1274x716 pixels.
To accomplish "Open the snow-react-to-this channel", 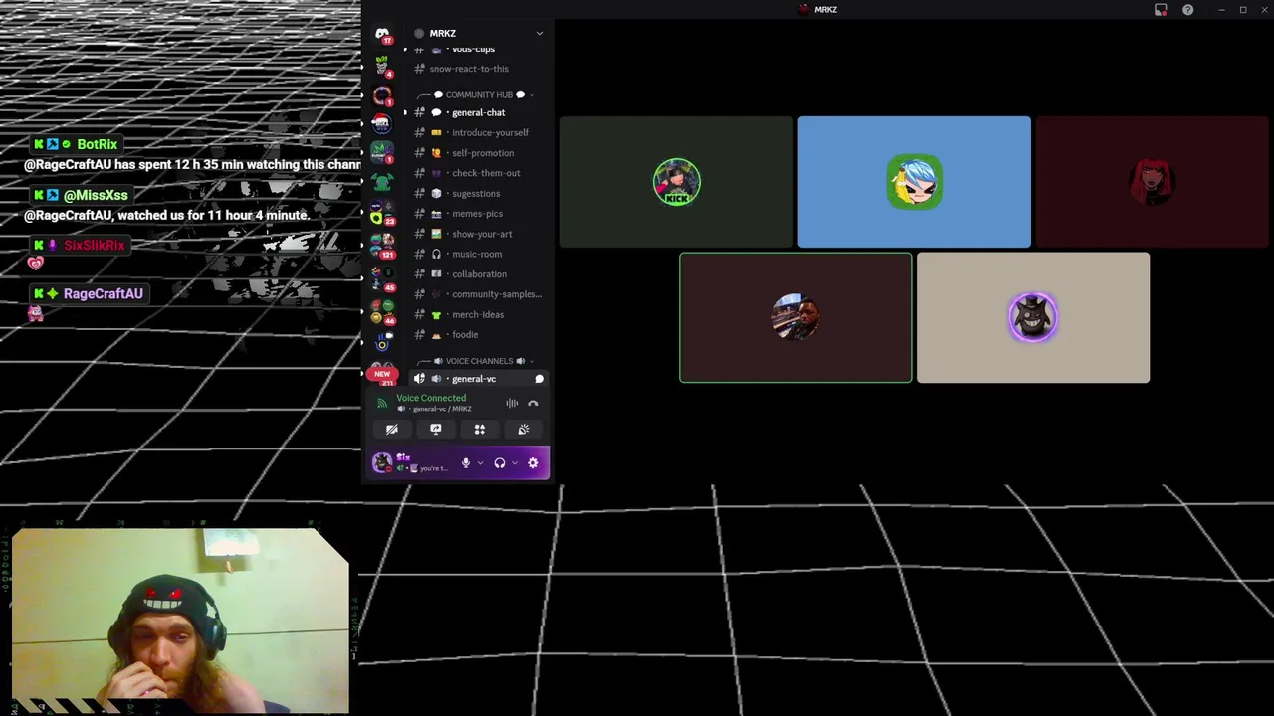I will (479, 69).
